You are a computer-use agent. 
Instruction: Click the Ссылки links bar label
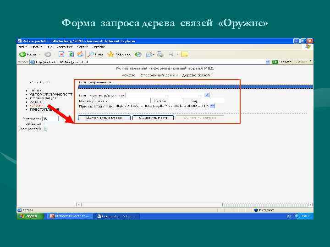pyautogui.click(x=302, y=62)
